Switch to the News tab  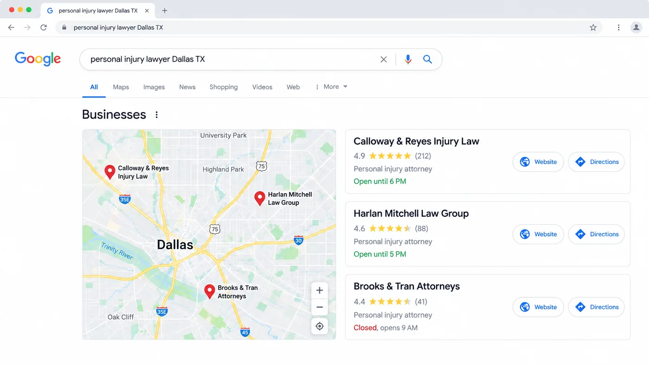click(x=187, y=87)
